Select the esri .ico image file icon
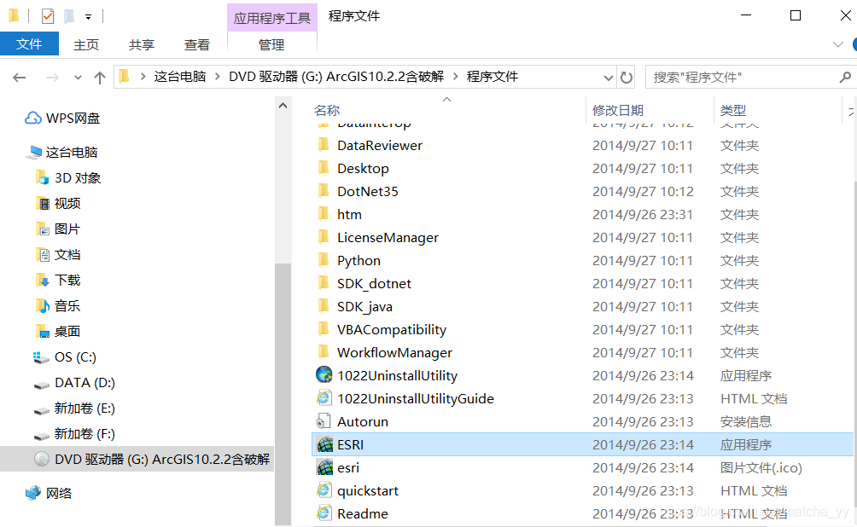Viewport: 857px width, 527px height. coord(324,467)
